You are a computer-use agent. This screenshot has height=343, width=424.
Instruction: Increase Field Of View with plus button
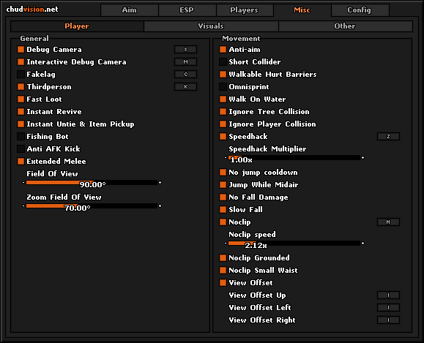click(x=160, y=183)
